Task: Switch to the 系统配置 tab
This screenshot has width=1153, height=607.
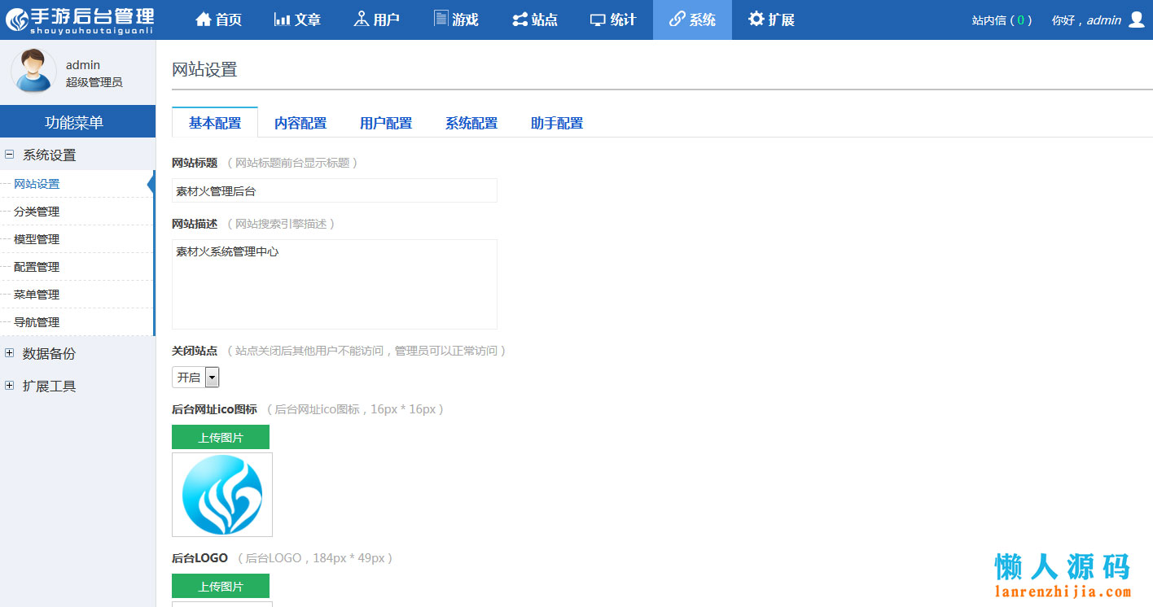Action: (471, 123)
